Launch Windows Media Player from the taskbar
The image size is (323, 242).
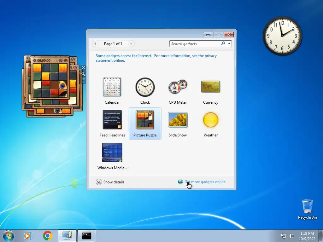point(27,236)
